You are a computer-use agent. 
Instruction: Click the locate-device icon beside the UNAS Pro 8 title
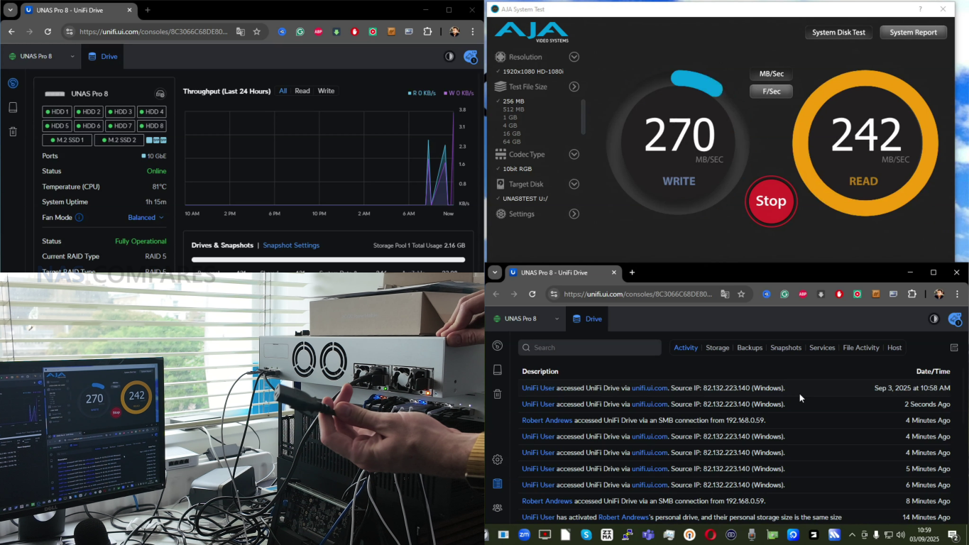click(x=160, y=94)
